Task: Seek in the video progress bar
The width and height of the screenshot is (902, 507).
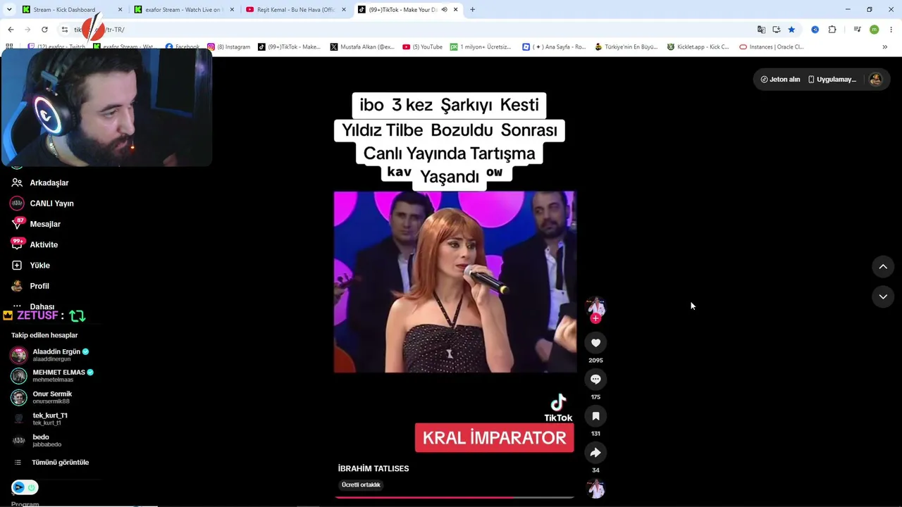Action: (455, 497)
